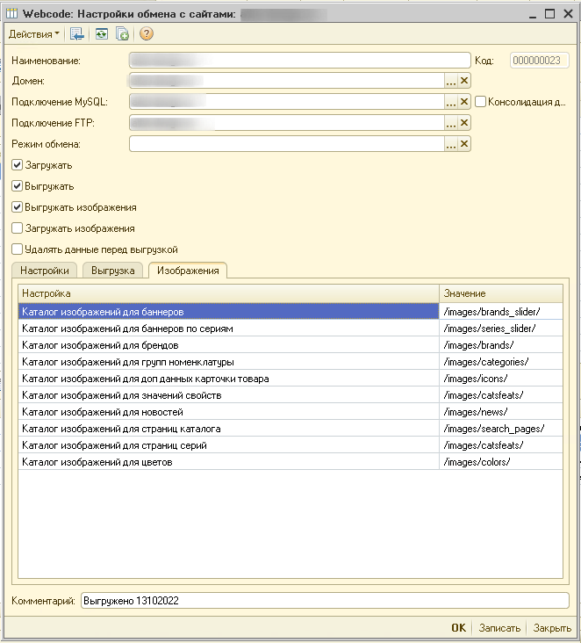Viewport: 581px width, 643px height.
Task: Clear the Подключение FTP field with X
Action: [465, 123]
